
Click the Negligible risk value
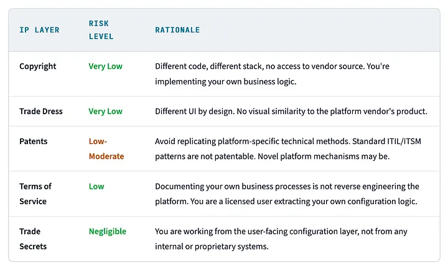point(108,232)
